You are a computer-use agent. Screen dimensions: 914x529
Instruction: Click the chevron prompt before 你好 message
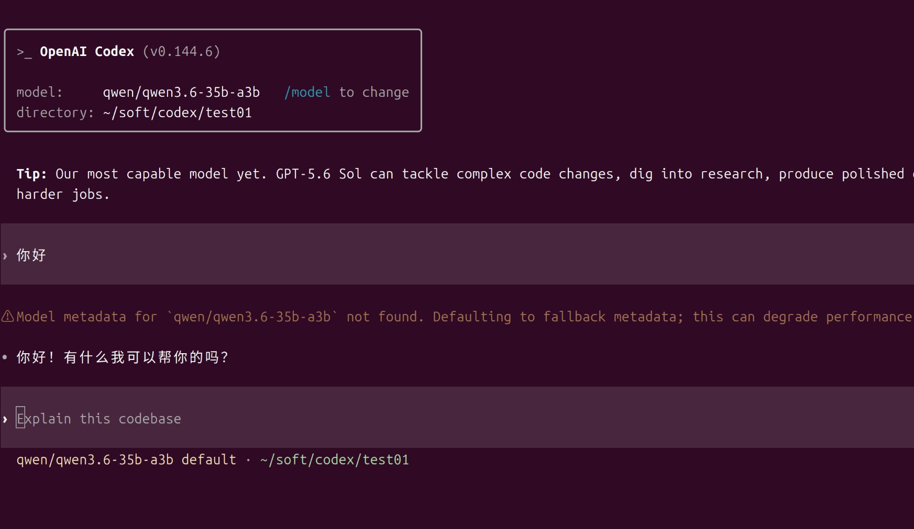point(5,256)
